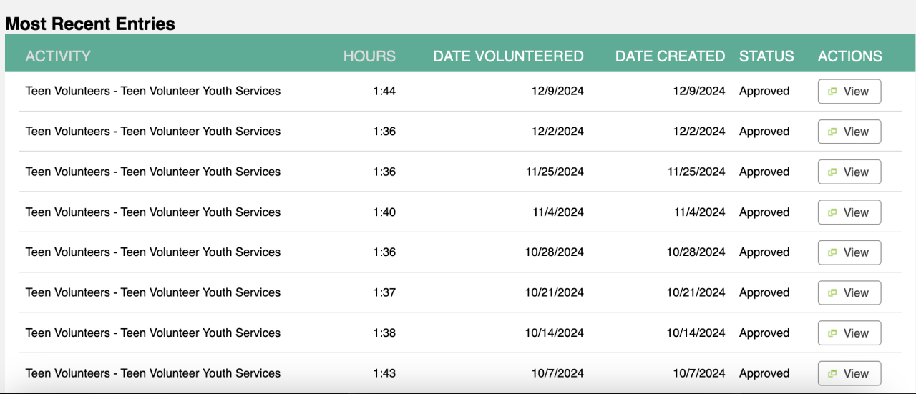
Task: Click the View icon for the 12/9/2024 entry
Action: pos(833,92)
